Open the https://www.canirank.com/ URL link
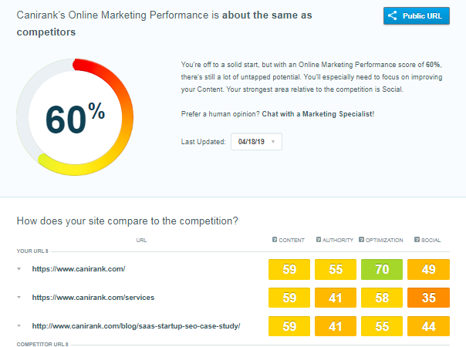The width and height of the screenshot is (466, 347). pyautogui.click(x=79, y=269)
